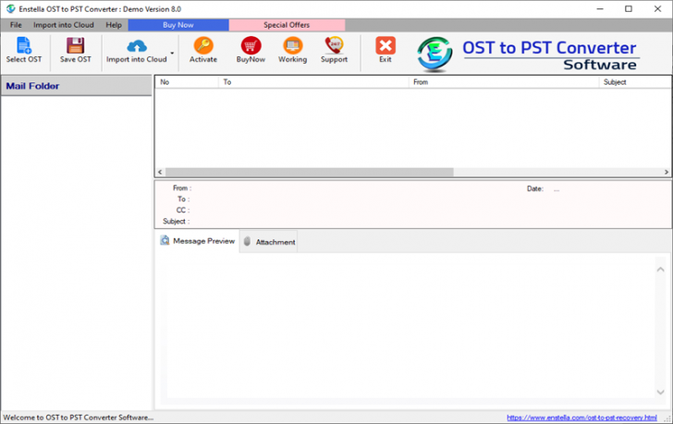673x424 pixels.
Task: Open the Help menu
Action: tap(114, 25)
